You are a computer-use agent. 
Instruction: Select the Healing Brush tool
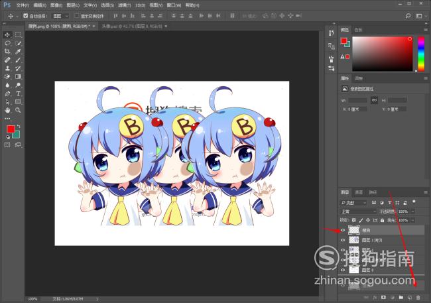tap(7, 60)
